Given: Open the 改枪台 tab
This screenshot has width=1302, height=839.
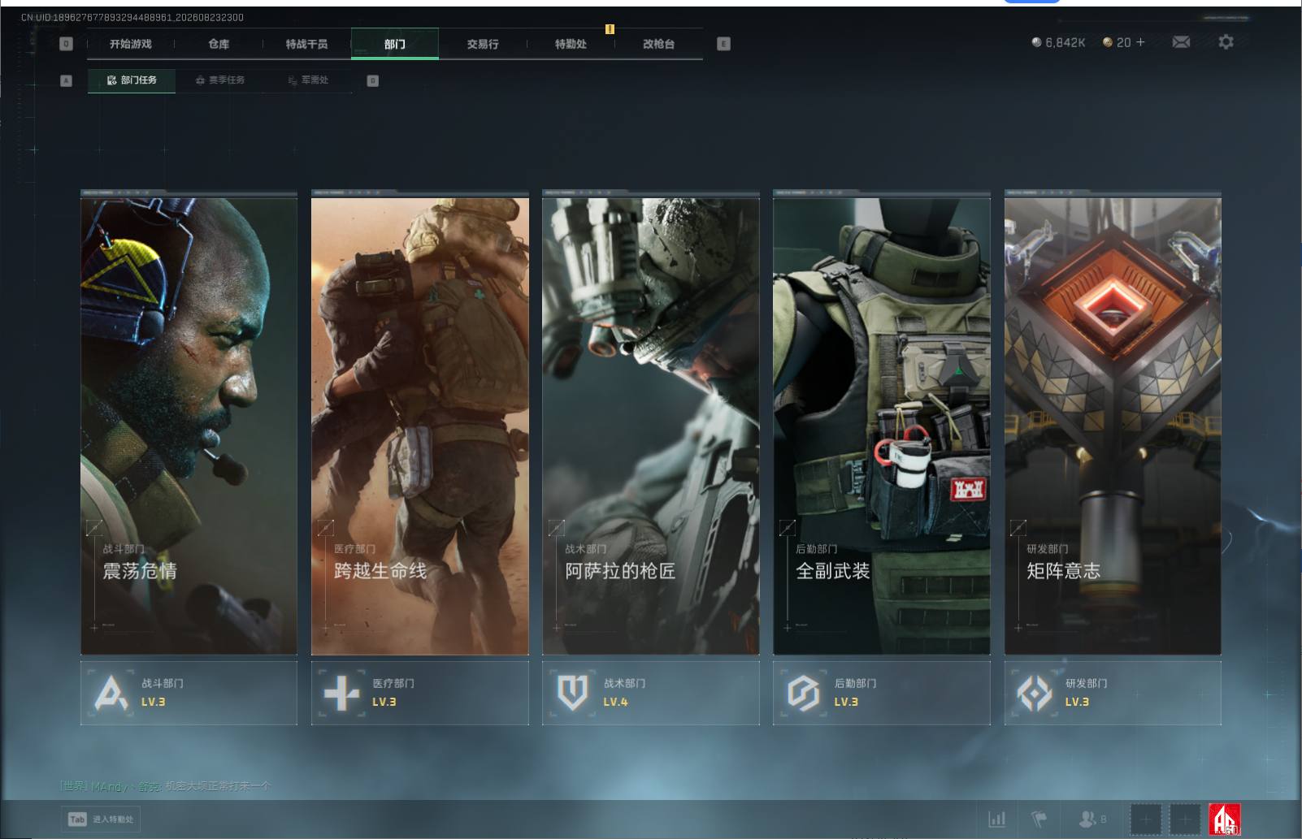Looking at the screenshot, I should [x=658, y=44].
